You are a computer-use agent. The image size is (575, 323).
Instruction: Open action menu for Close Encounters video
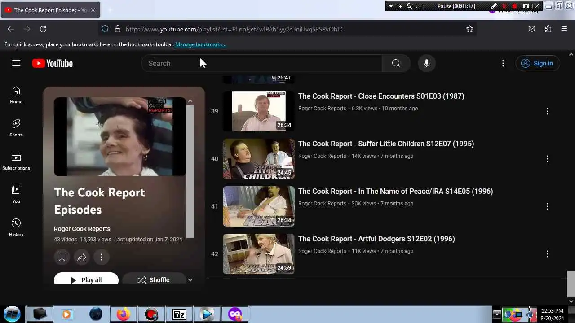click(547, 111)
